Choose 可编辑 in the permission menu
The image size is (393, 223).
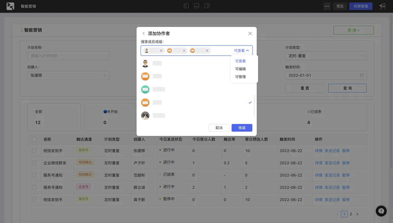click(x=240, y=69)
